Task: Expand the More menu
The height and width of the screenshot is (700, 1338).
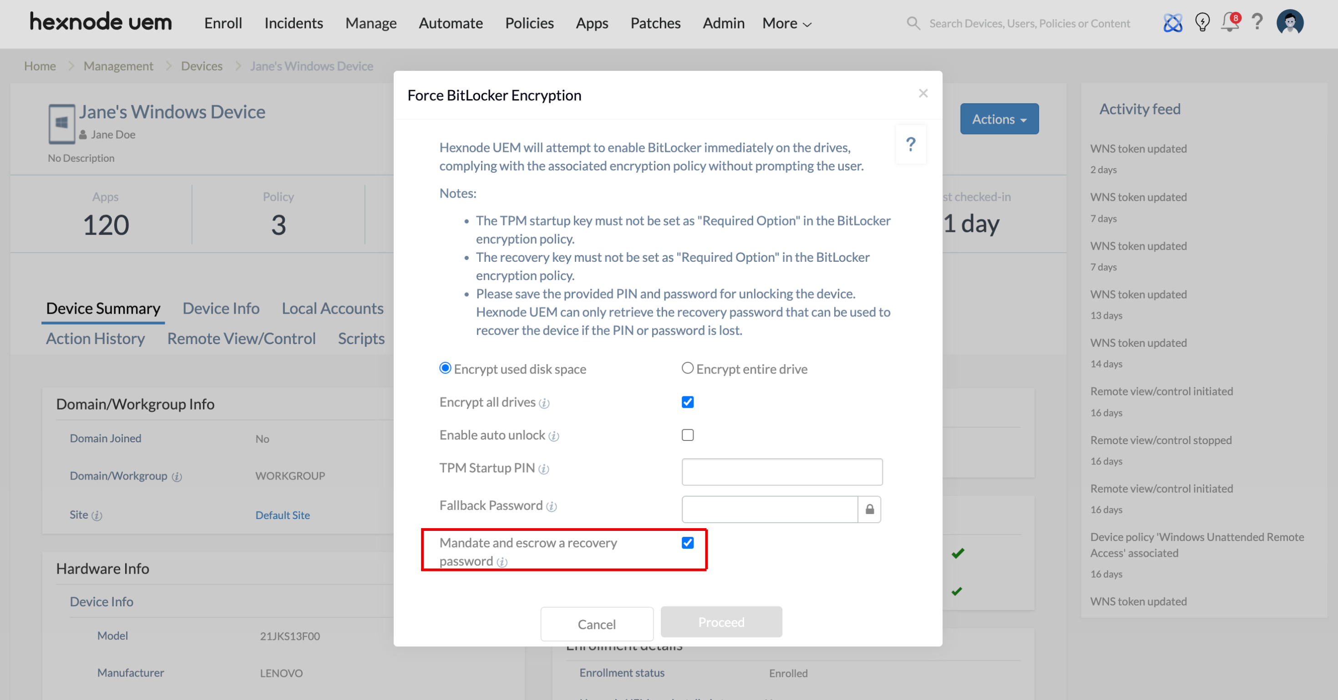Action: (786, 23)
